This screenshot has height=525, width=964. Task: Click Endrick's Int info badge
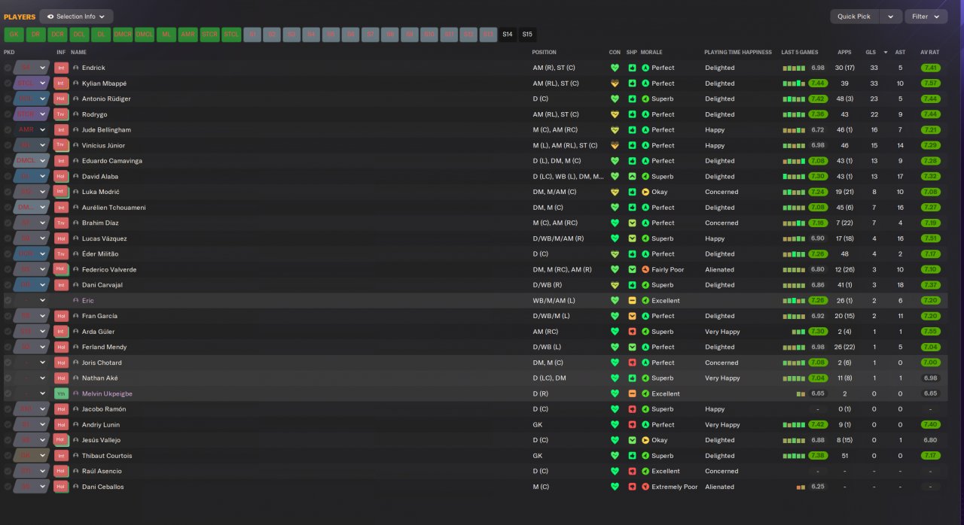coord(61,68)
